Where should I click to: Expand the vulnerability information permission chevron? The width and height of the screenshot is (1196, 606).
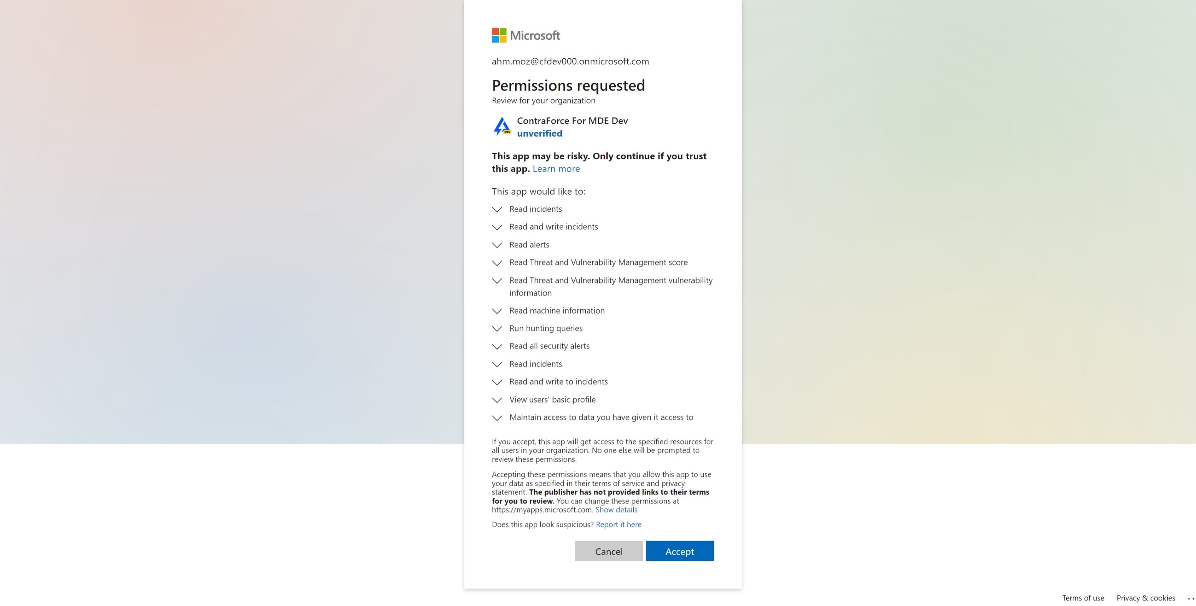[x=497, y=281]
